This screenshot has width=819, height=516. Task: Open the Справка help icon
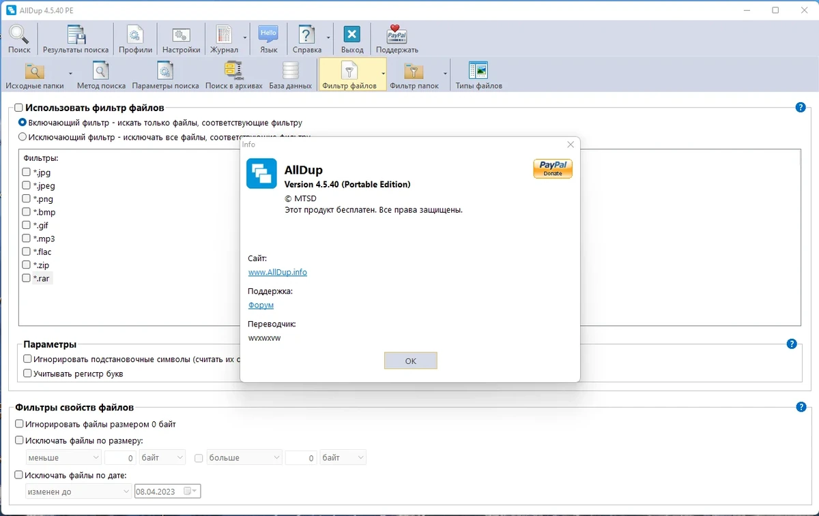307,34
